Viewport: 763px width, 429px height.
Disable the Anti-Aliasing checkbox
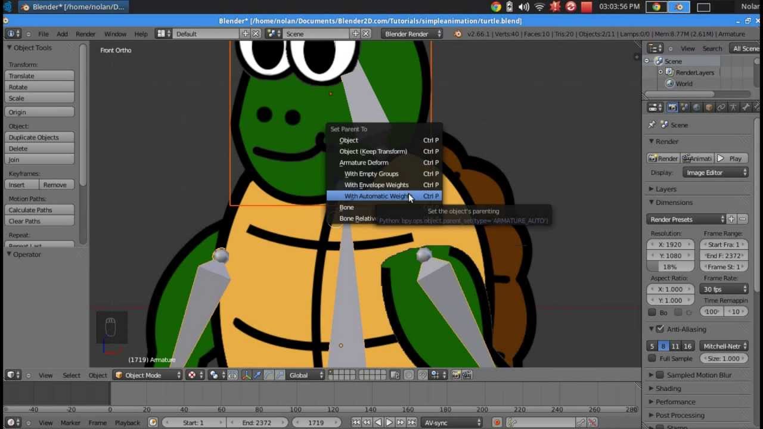click(660, 329)
